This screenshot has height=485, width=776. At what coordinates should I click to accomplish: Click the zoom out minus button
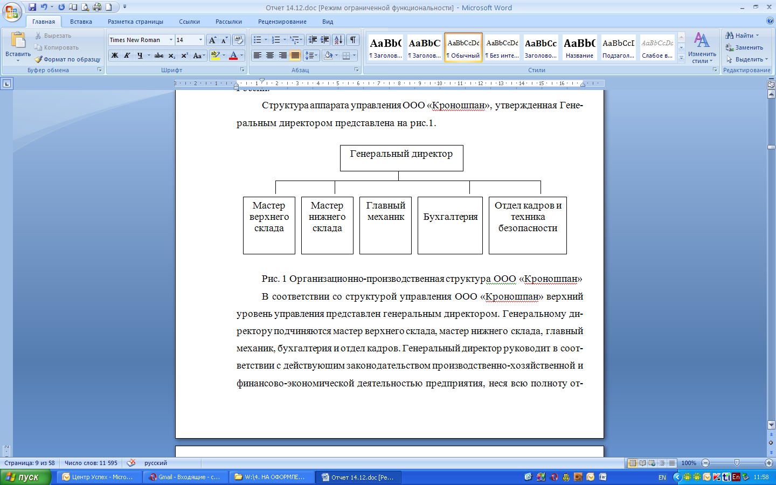(705, 463)
